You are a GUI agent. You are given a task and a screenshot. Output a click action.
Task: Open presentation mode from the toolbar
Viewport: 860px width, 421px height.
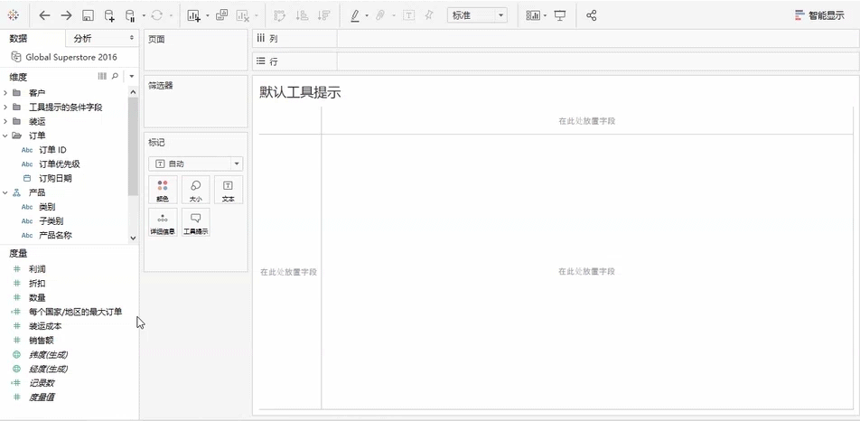(560, 15)
